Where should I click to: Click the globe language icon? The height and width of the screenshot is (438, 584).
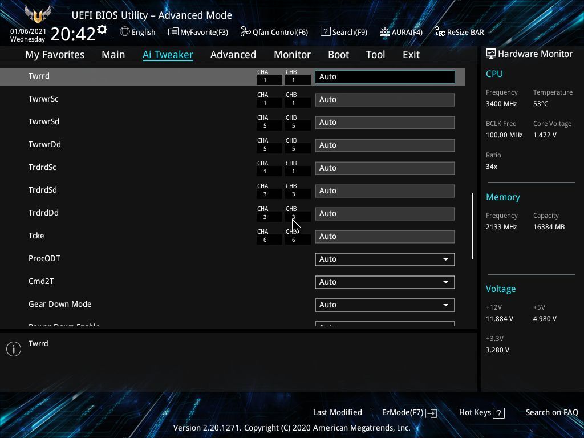125,32
